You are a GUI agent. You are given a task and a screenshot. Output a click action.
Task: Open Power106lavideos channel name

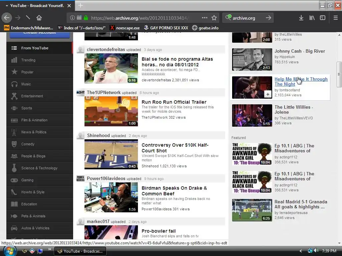[x=106, y=179]
